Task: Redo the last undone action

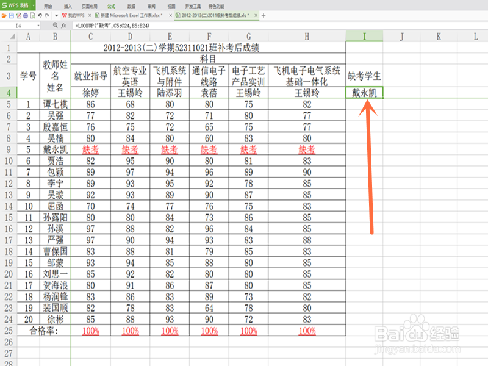Action: coord(46,15)
